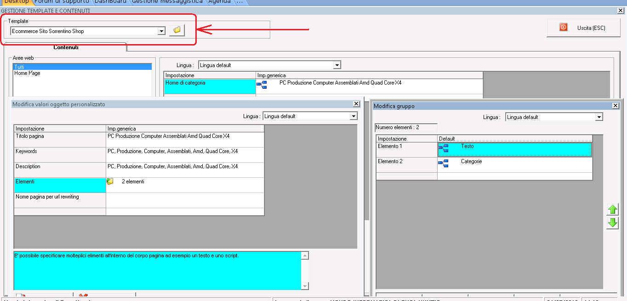Click tree icon in Home di categoria row

[x=262, y=84]
